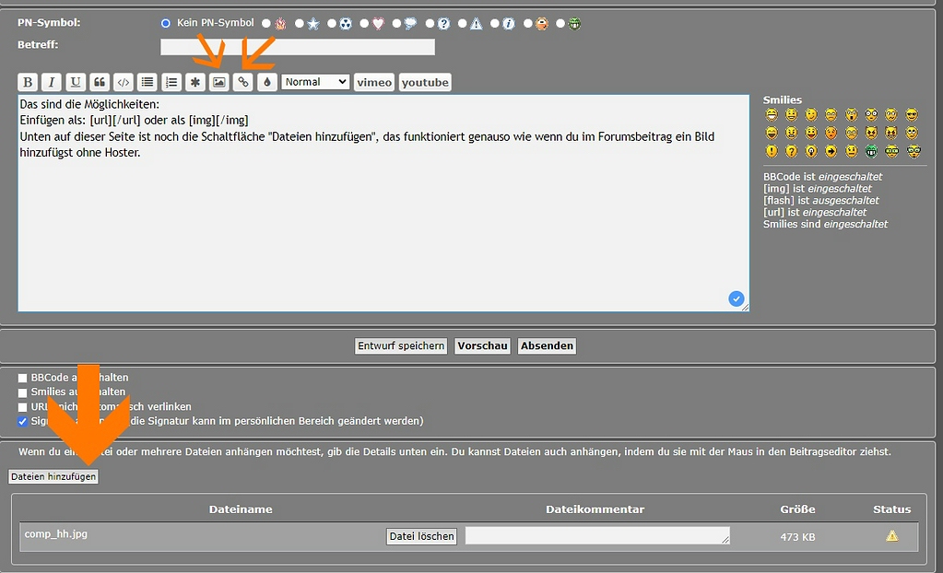943x573 pixels.
Task: Click the insert URL link icon
Action: coord(242,82)
